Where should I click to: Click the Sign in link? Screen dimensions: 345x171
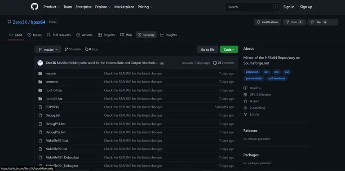289,7
